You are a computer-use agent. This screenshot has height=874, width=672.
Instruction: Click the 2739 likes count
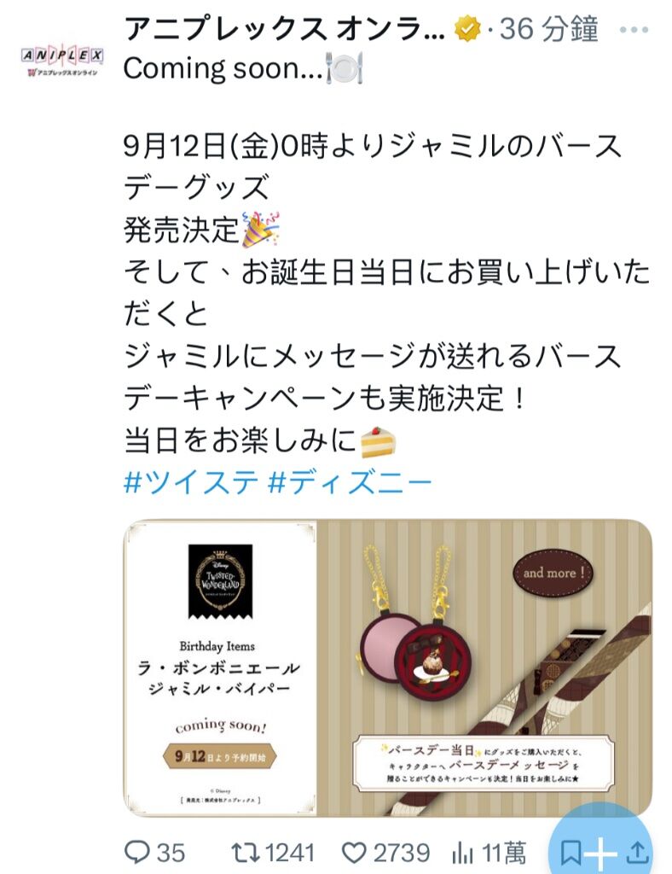point(402,853)
